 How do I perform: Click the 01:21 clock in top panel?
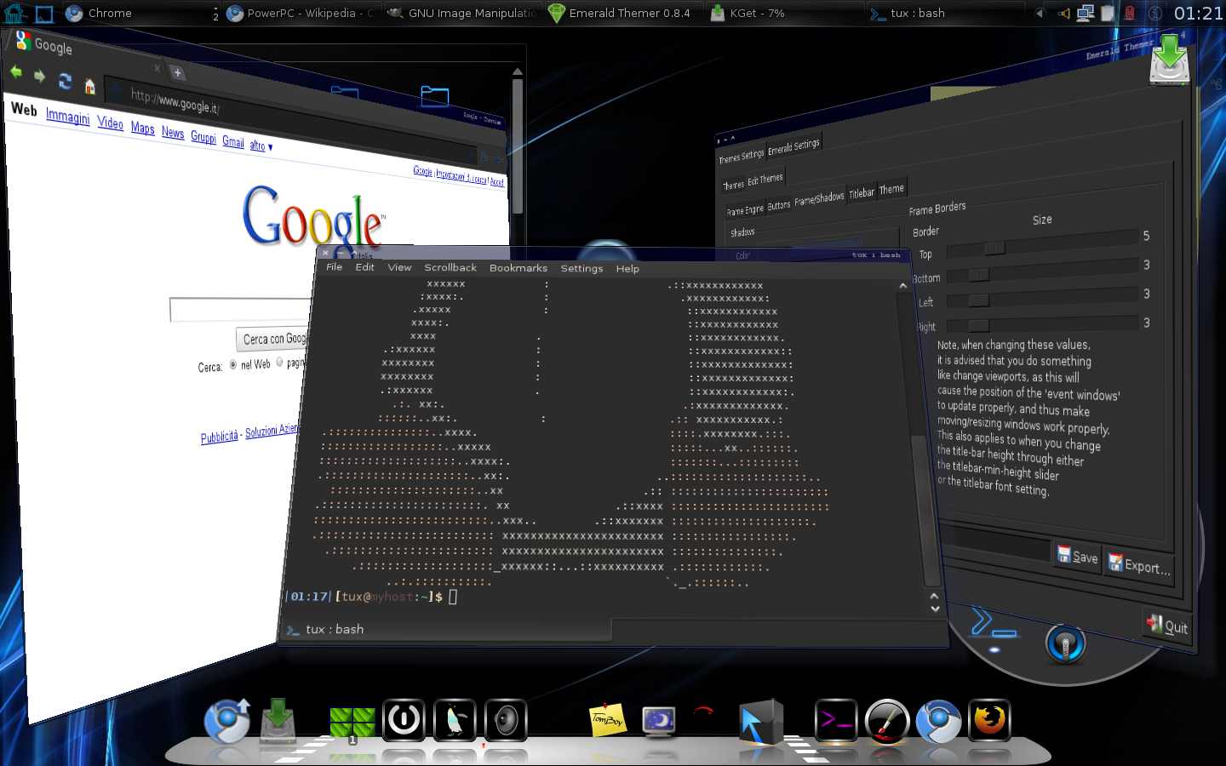pos(1198,13)
